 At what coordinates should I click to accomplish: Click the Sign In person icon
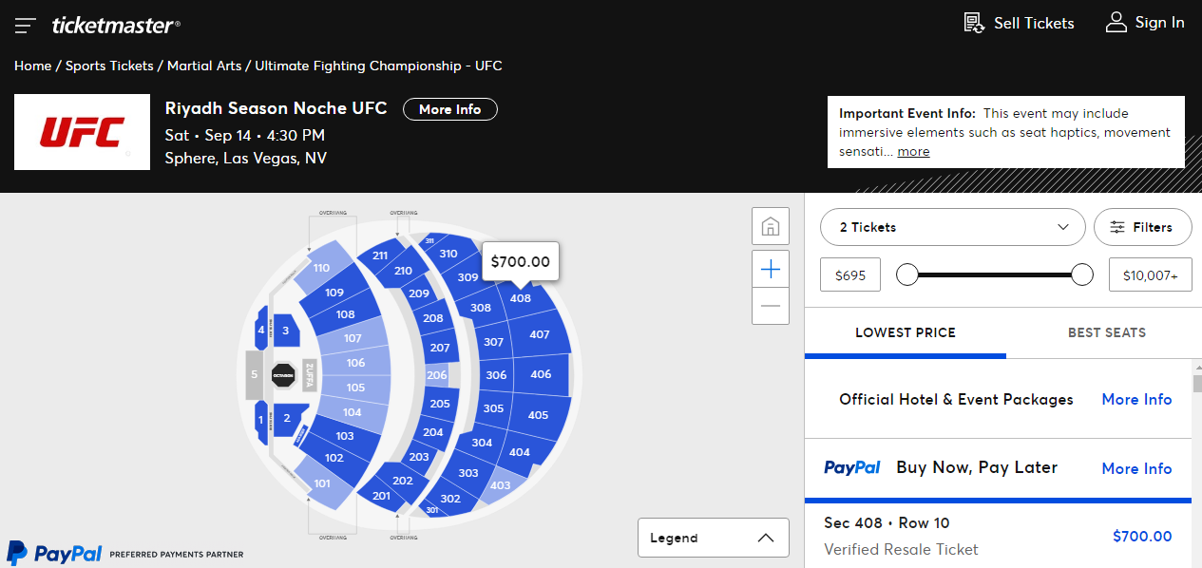point(1116,23)
